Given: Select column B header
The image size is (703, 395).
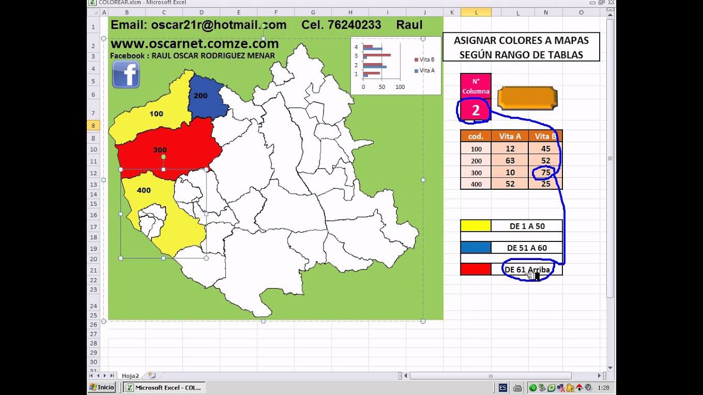Looking at the screenshot, I should pyautogui.click(x=127, y=12).
